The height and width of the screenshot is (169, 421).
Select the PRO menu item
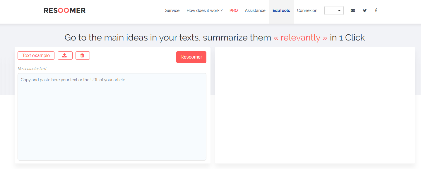point(234,10)
